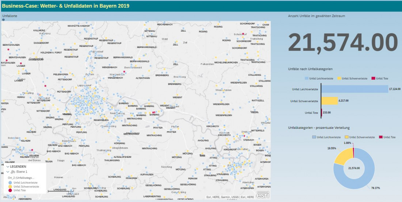This screenshot has width=402, height=202.
Task: Click Unfall Tote swatch in donut chart legend
Action: click(381, 137)
